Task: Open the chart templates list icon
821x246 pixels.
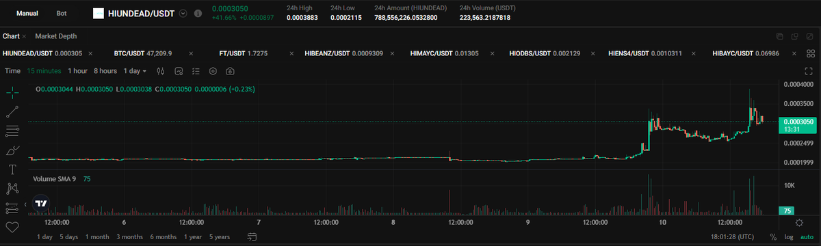Action: point(196,71)
